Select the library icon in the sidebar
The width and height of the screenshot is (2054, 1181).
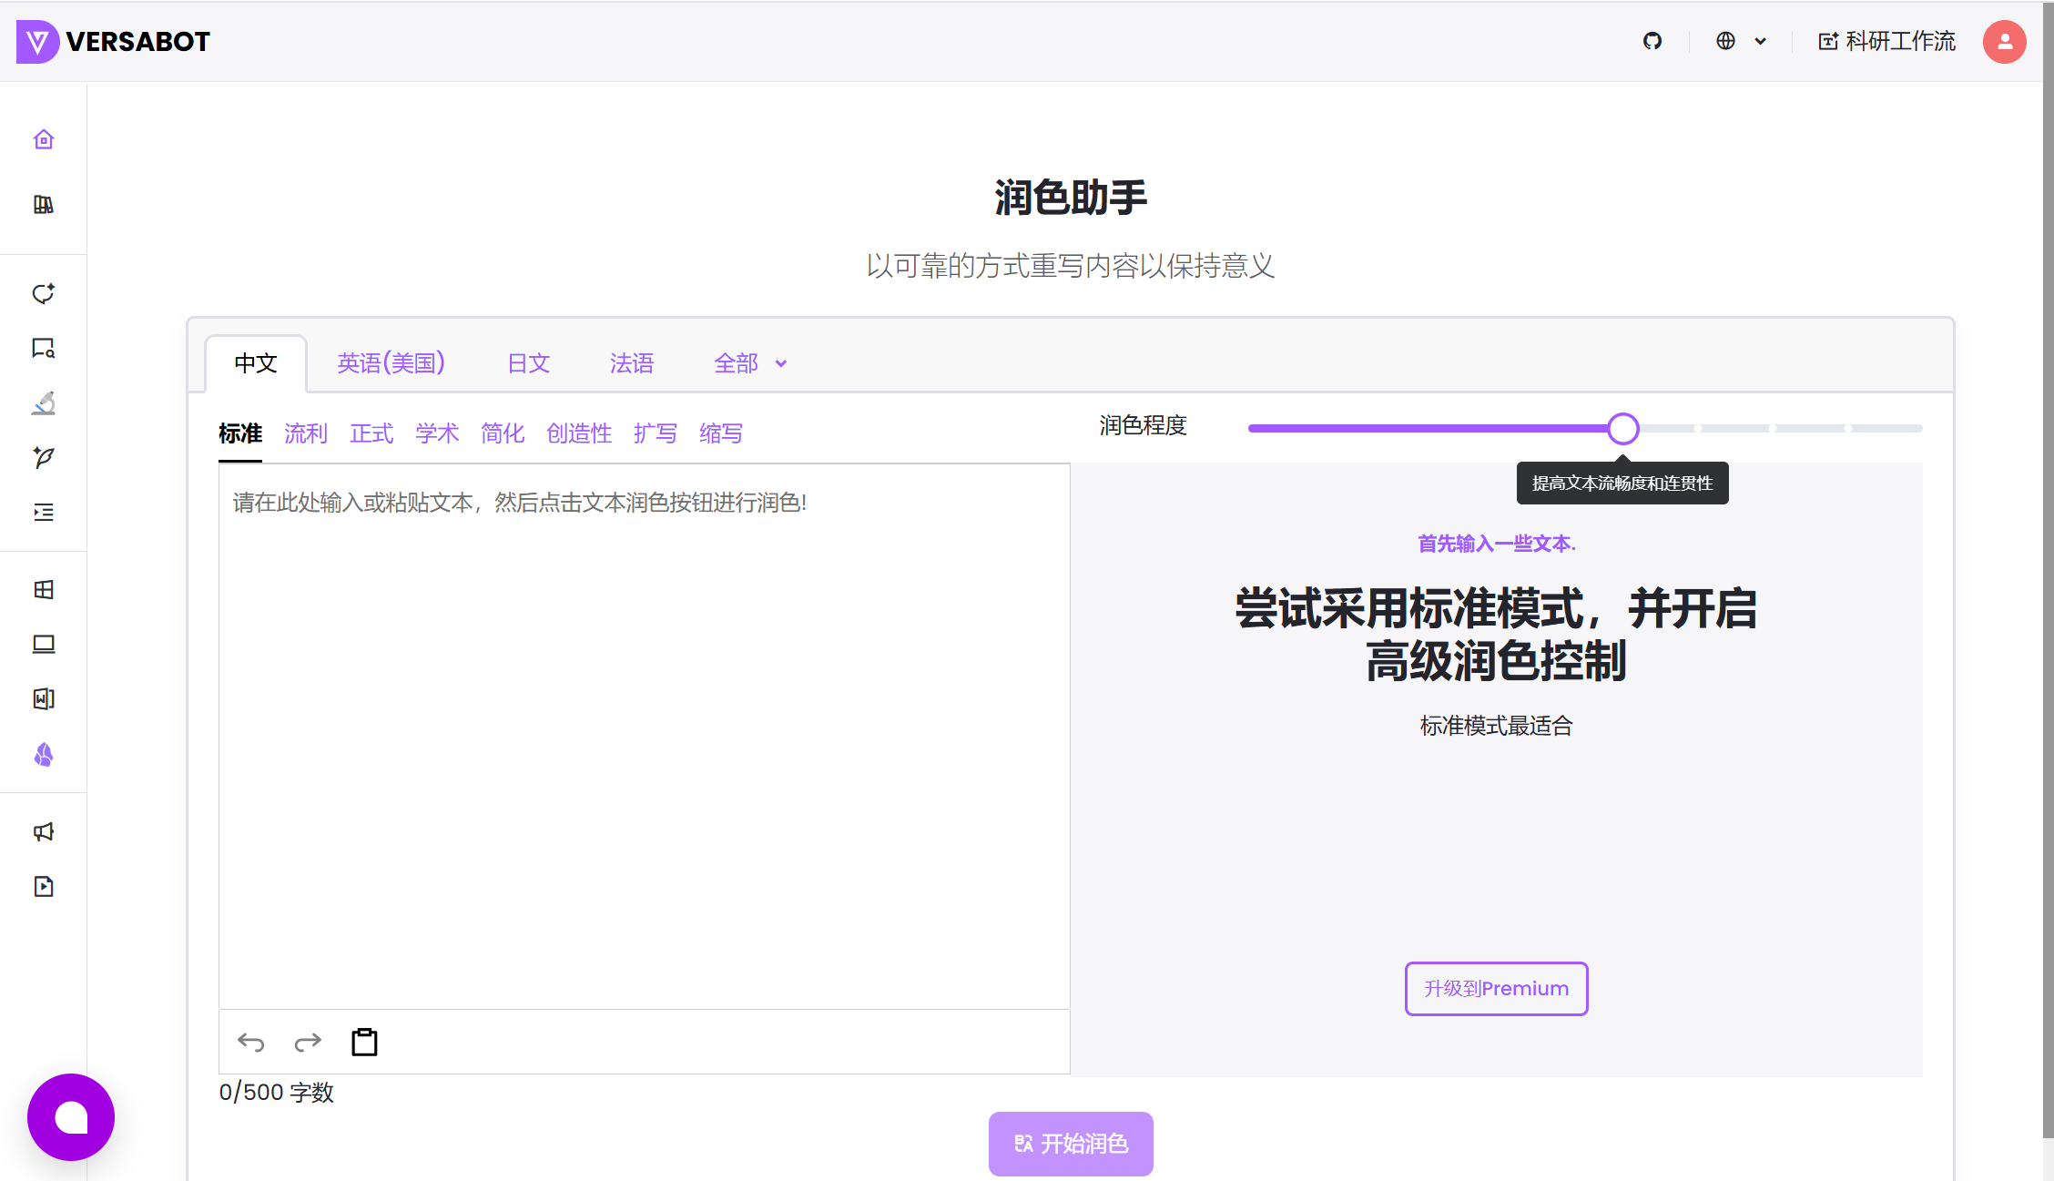43,205
